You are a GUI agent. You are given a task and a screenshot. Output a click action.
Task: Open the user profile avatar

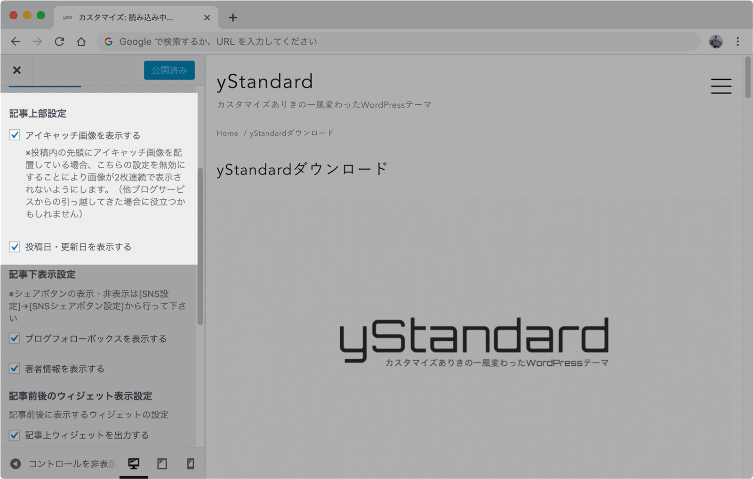[716, 41]
